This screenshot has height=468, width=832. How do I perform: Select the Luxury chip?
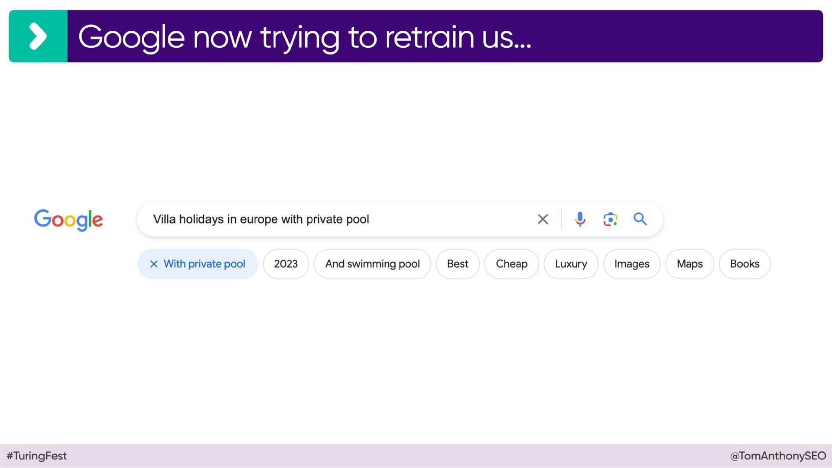pos(571,264)
